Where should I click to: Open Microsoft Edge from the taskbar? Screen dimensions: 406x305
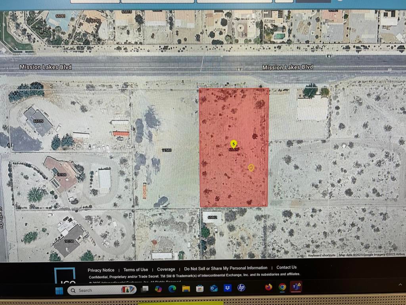(x=172, y=289)
